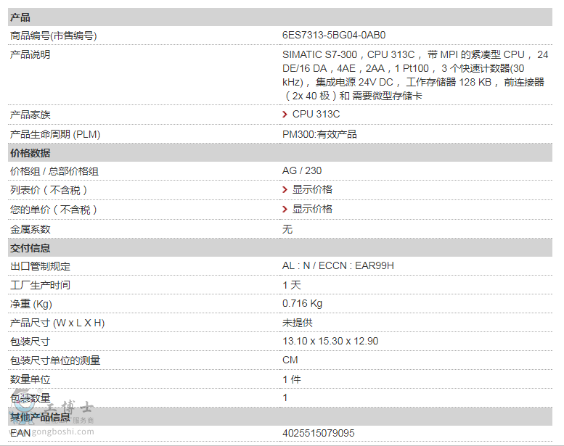564x446 pixels.
Task: Click the 产品生命周期 (PLM) label
Action: [x=55, y=134]
